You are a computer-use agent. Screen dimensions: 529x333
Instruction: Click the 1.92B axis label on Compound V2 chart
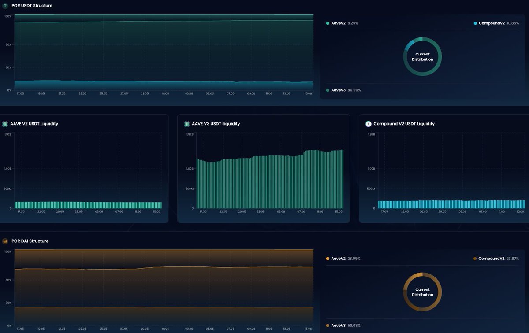point(371,134)
